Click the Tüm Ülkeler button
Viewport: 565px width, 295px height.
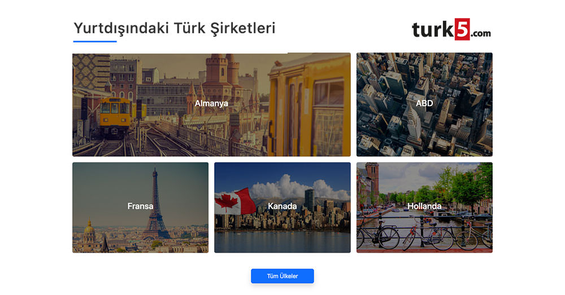[x=282, y=276]
